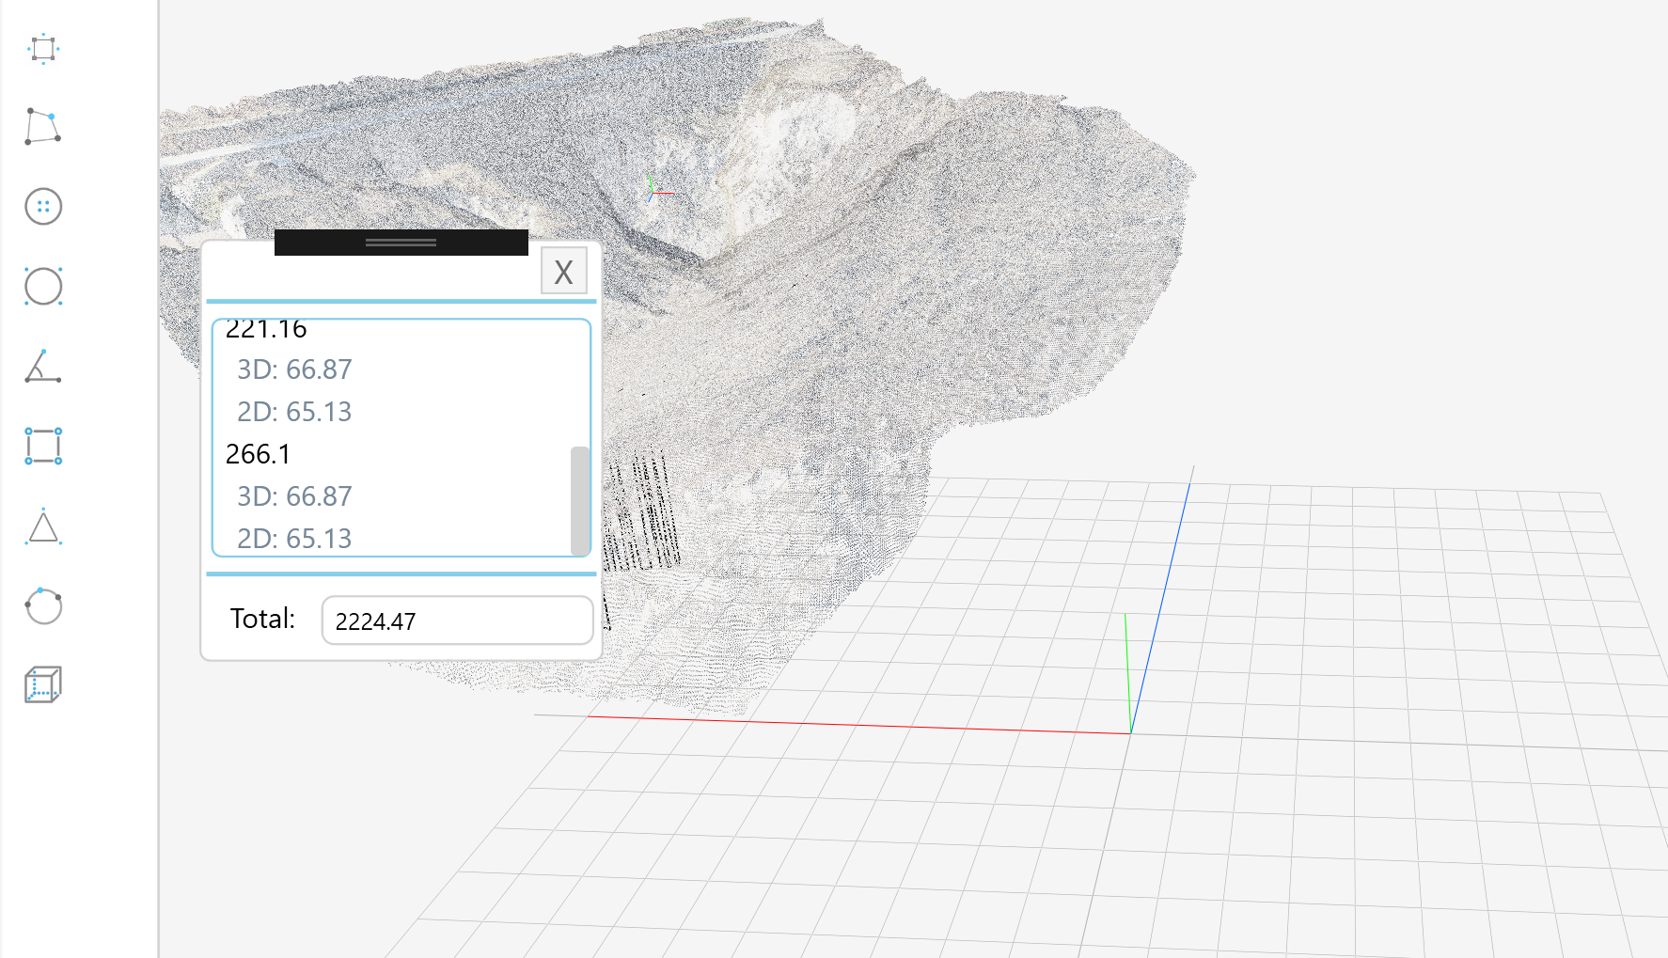Select the 221.16 measurement entry
This screenshot has height=958, width=1668.
click(266, 329)
